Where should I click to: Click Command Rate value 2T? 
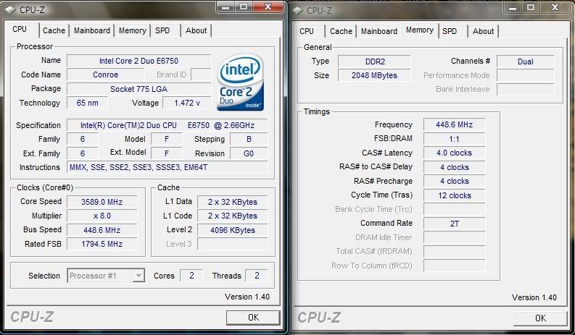click(454, 224)
